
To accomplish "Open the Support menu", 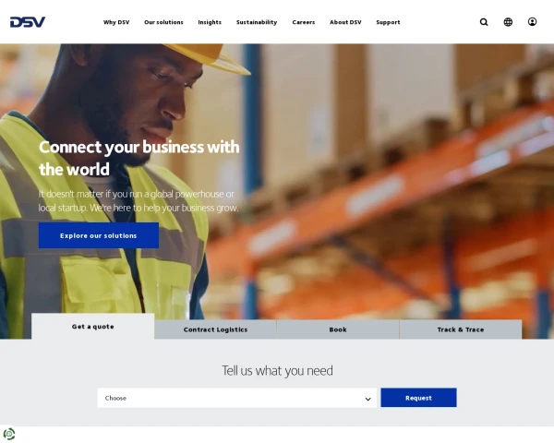I will (x=388, y=22).
